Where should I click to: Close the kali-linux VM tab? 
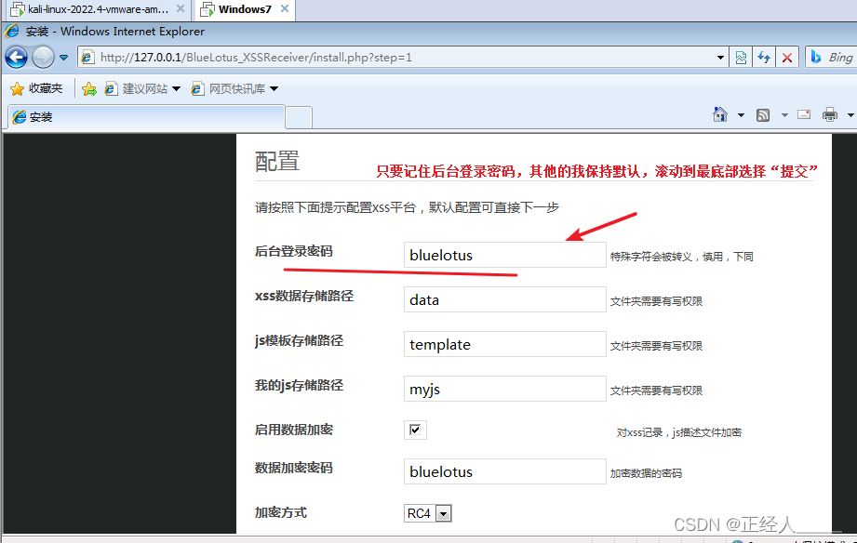(181, 8)
